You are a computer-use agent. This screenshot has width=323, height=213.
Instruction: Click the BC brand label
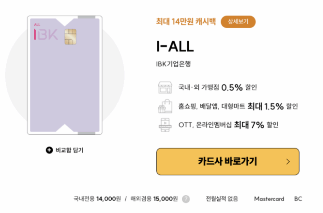(298, 199)
